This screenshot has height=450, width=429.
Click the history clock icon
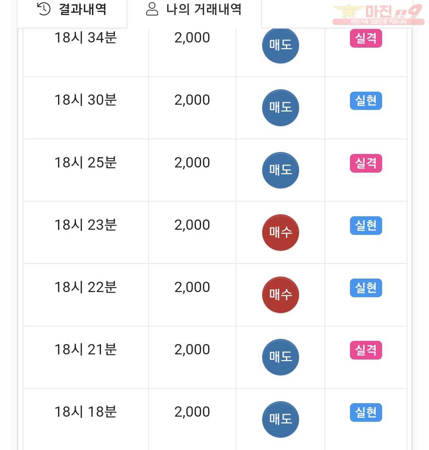pyautogui.click(x=44, y=9)
